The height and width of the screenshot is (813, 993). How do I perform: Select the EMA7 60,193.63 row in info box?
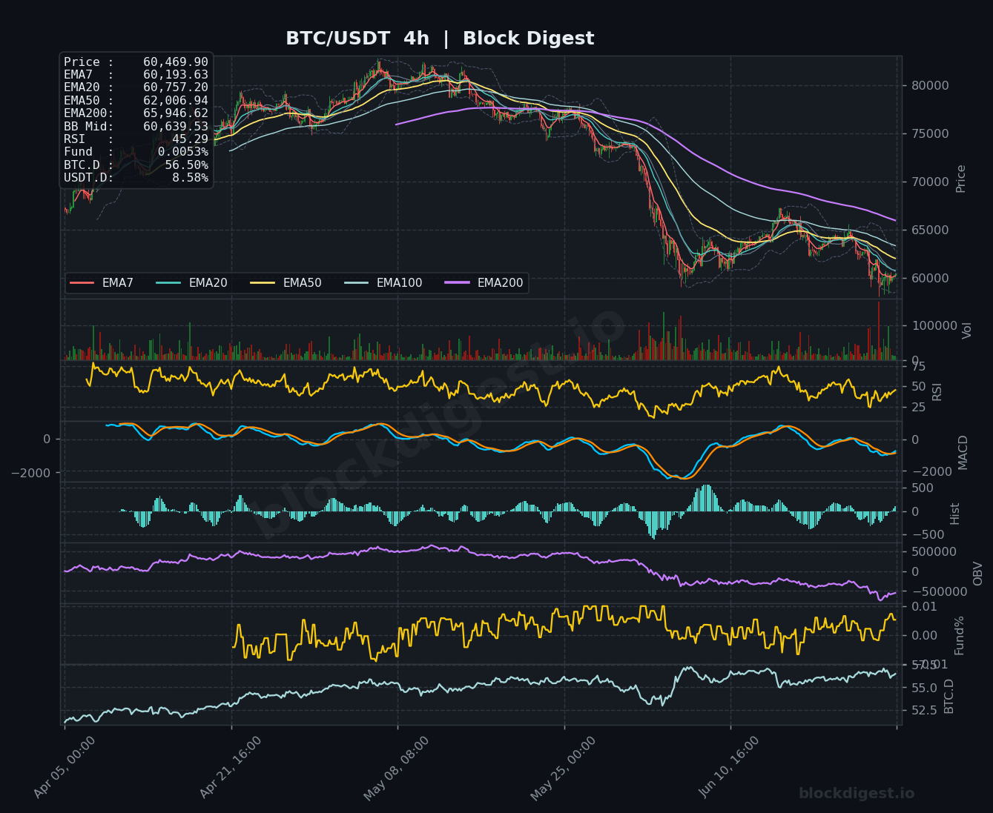click(136, 75)
